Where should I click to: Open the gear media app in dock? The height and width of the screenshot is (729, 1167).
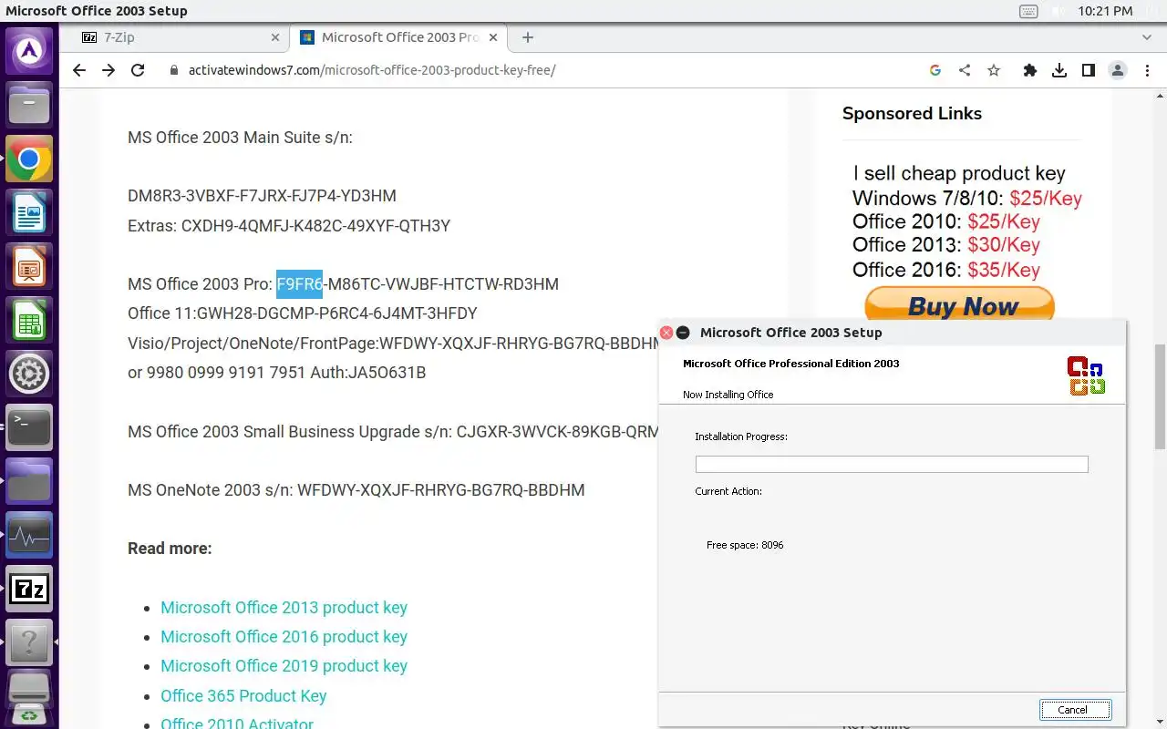pyautogui.click(x=29, y=374)
